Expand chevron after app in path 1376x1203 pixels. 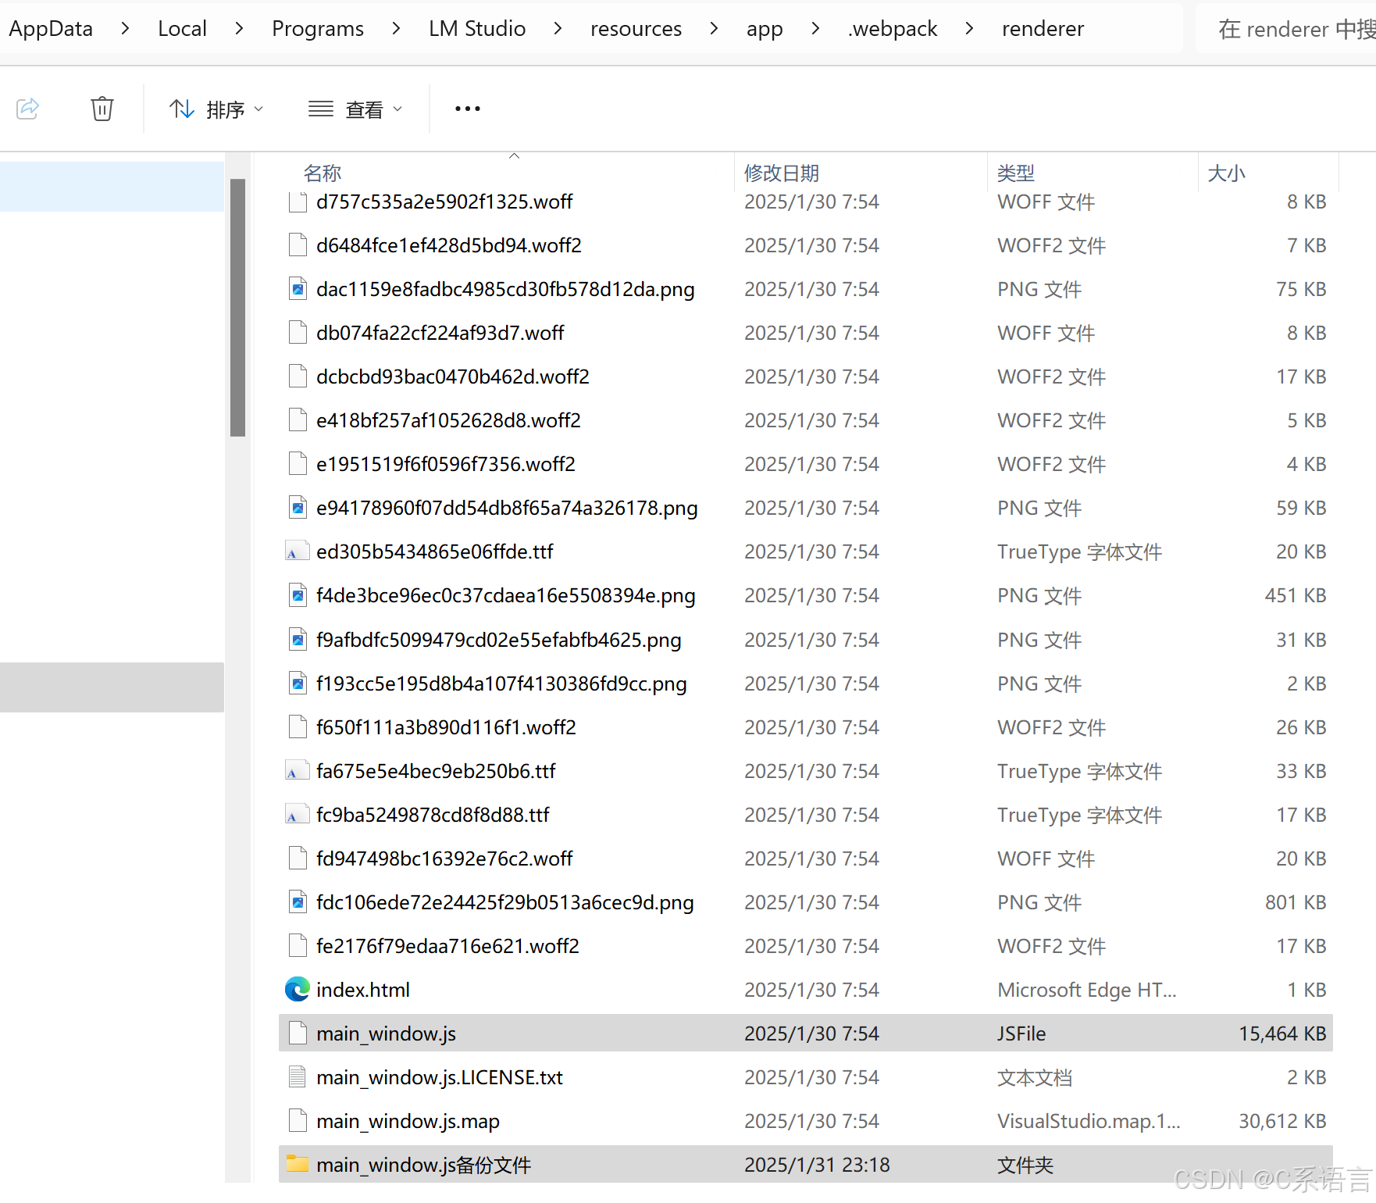[815, 29]
